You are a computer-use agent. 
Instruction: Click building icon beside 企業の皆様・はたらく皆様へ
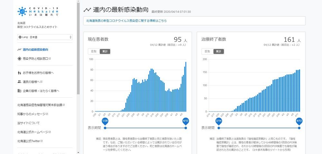[x=19, y=91]
